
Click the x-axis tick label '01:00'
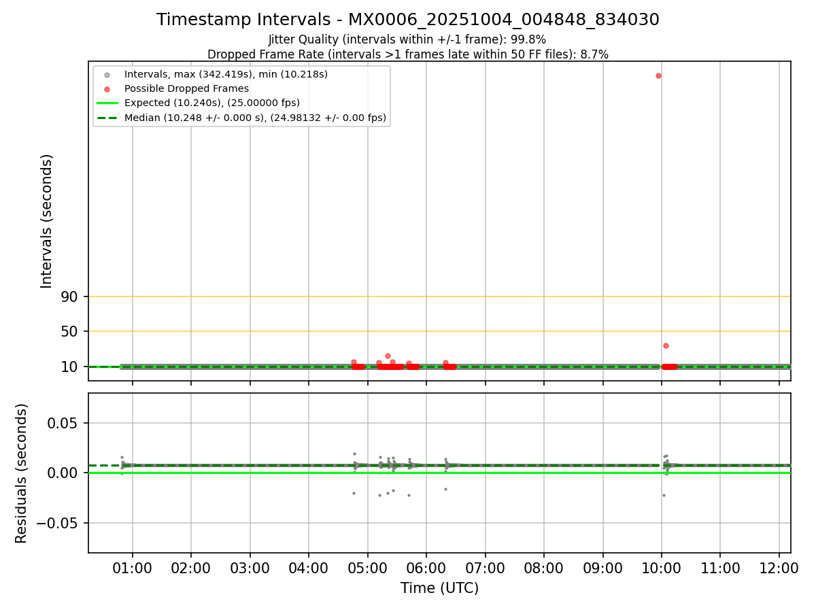[133, 568]
